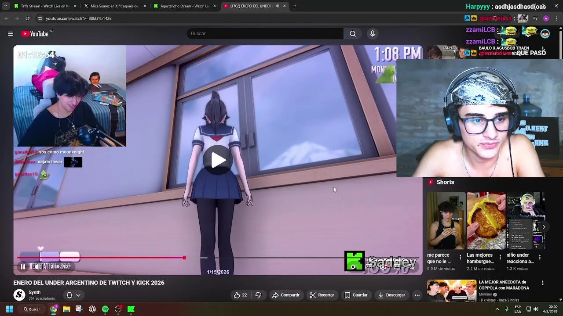
Task: Open the volume control in system tray
Action: coord(536,309)
